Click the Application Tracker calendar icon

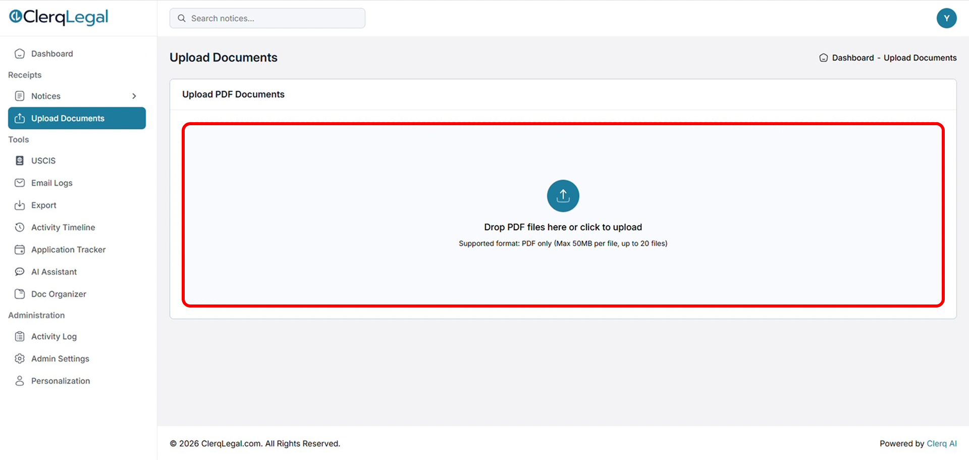(x=20, y=249)
